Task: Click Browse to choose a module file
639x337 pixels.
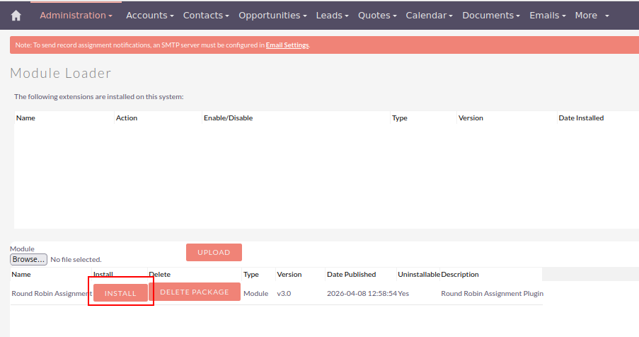Action: [28, 260]
